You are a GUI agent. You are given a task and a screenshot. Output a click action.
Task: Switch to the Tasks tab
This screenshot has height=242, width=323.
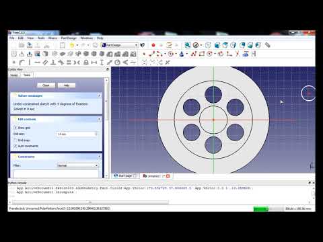click(27, 75)
